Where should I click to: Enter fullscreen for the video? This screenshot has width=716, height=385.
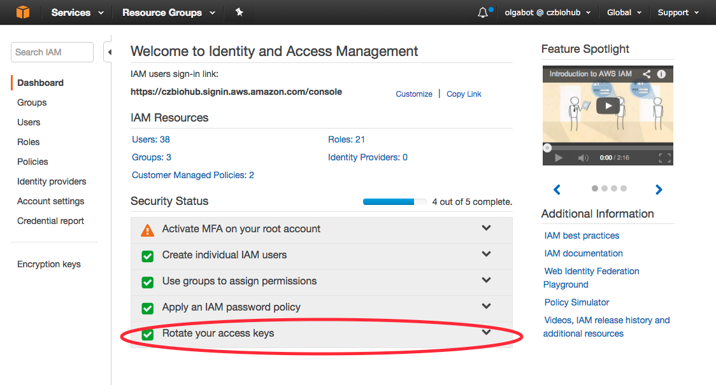pos(664,158)
